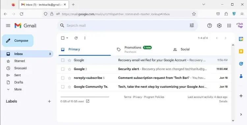
Task: Switch to the Primary tab
Action: click(x=85, y=49)
